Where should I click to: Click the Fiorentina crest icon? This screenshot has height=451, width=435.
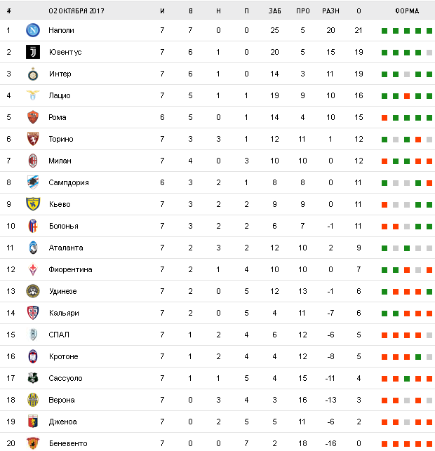[x=32, y=269]
